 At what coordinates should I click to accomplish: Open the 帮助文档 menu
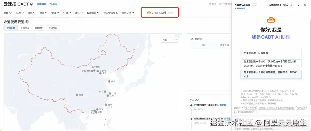[x=128, y=13]
